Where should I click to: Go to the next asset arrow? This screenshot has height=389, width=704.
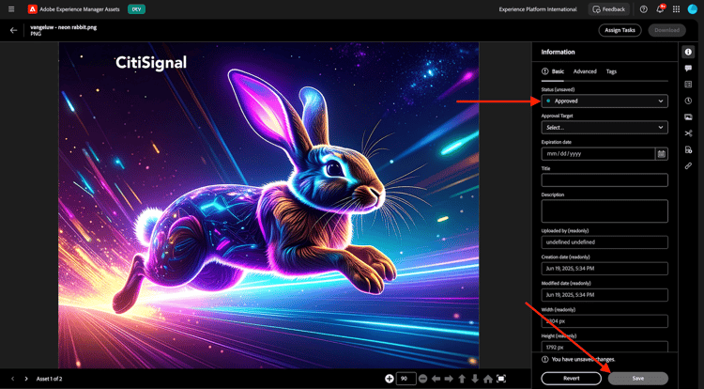coord(25,379)
